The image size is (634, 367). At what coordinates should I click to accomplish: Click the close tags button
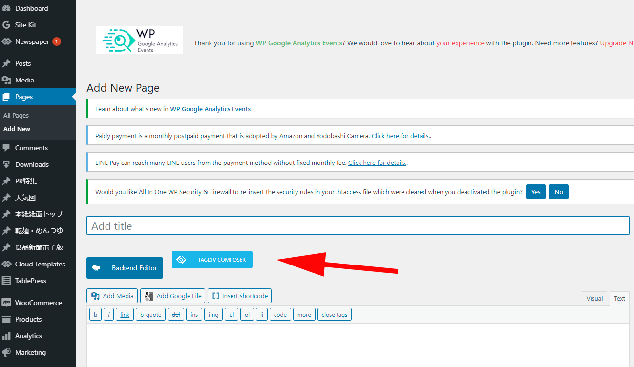[x=335, y=315]
